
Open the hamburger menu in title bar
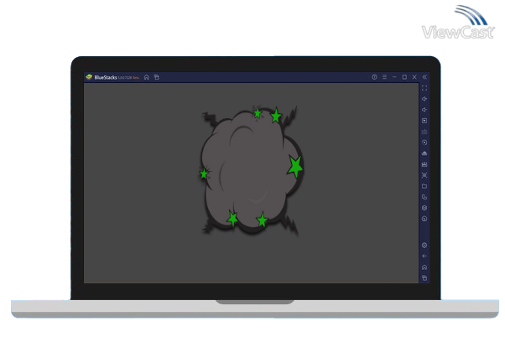coord(384,77)
